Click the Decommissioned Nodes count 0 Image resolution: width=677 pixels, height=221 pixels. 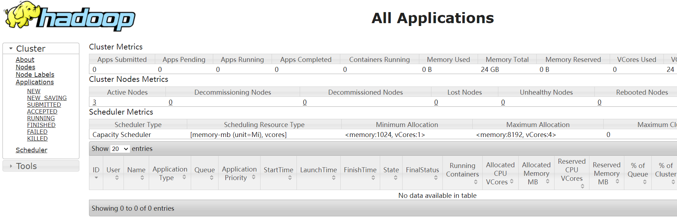coord(305,102)
